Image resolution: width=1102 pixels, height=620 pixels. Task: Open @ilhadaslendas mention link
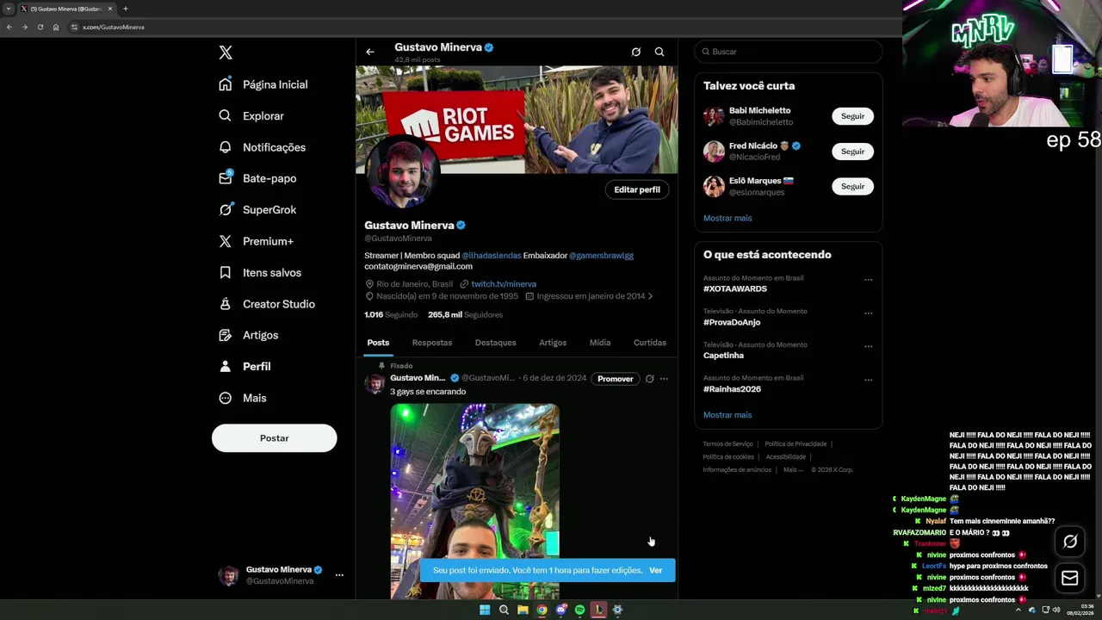[492, 256]
